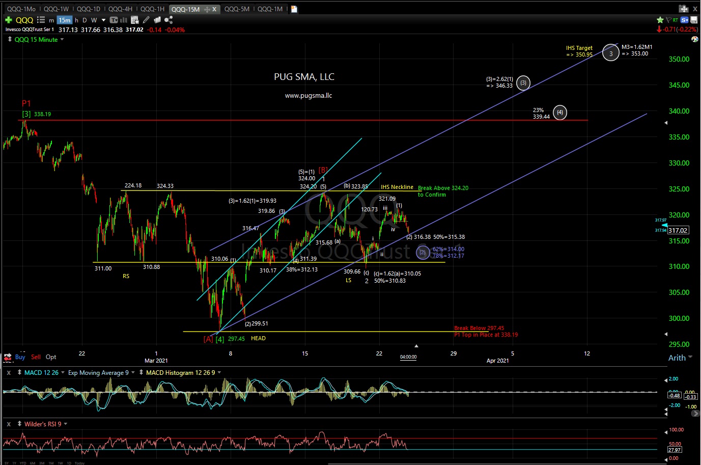Viewport: 701px width, 465px height.
Task: Select the 'm' minute interval
Action: (51, 20)
